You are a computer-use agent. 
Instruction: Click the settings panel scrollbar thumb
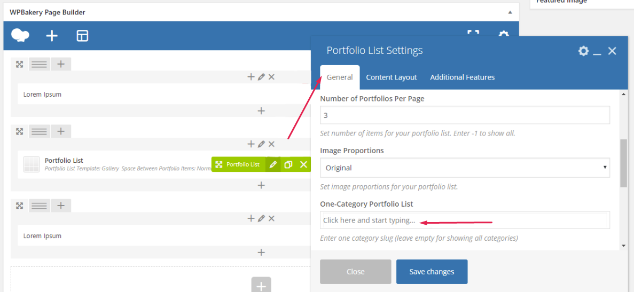point(624,163)
